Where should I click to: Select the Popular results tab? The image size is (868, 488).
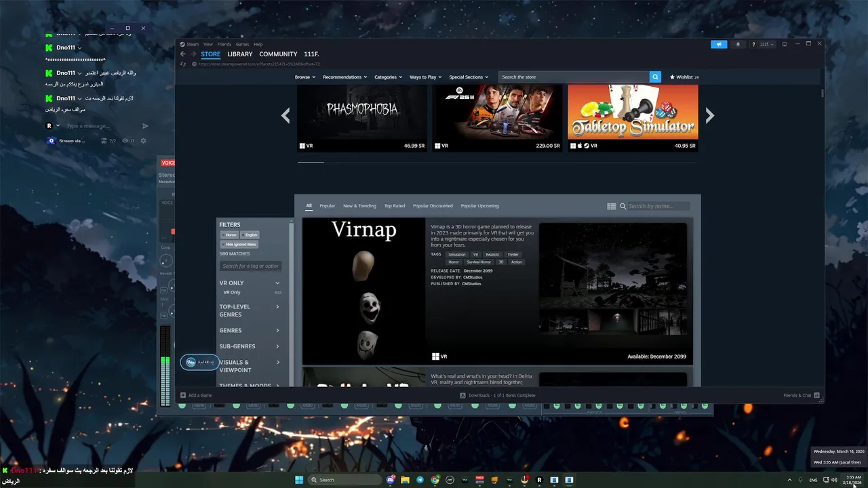click(328, 206)
